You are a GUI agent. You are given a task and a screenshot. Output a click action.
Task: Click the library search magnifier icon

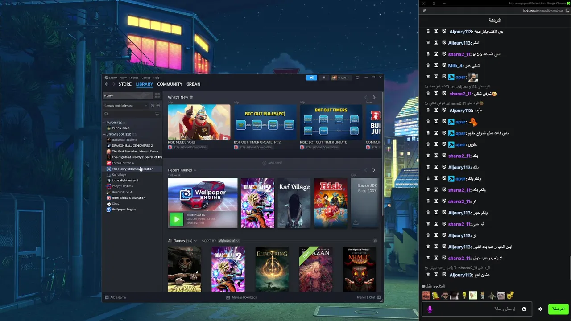pos(106,114)
